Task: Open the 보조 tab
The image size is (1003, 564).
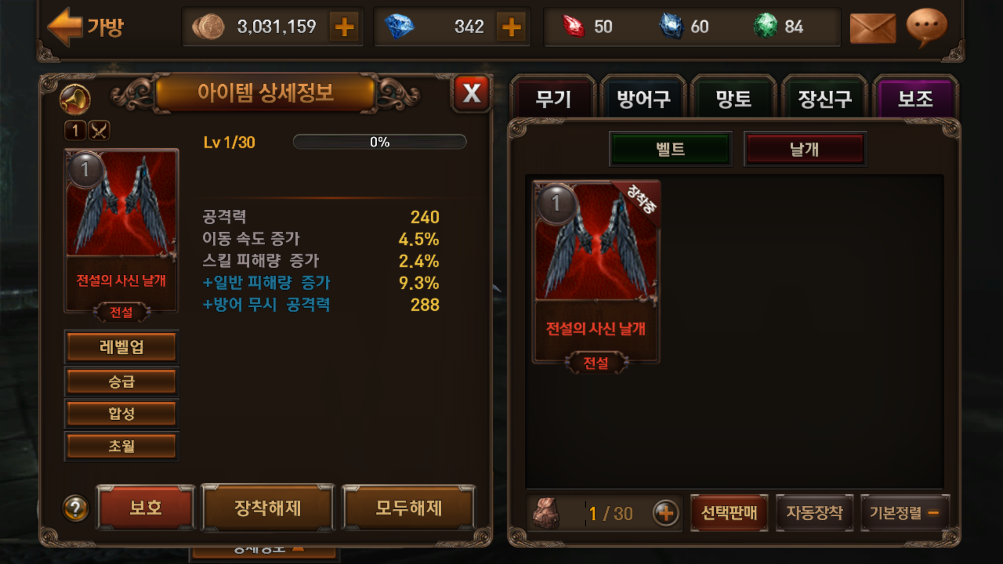Action: (x=915, y=98)
